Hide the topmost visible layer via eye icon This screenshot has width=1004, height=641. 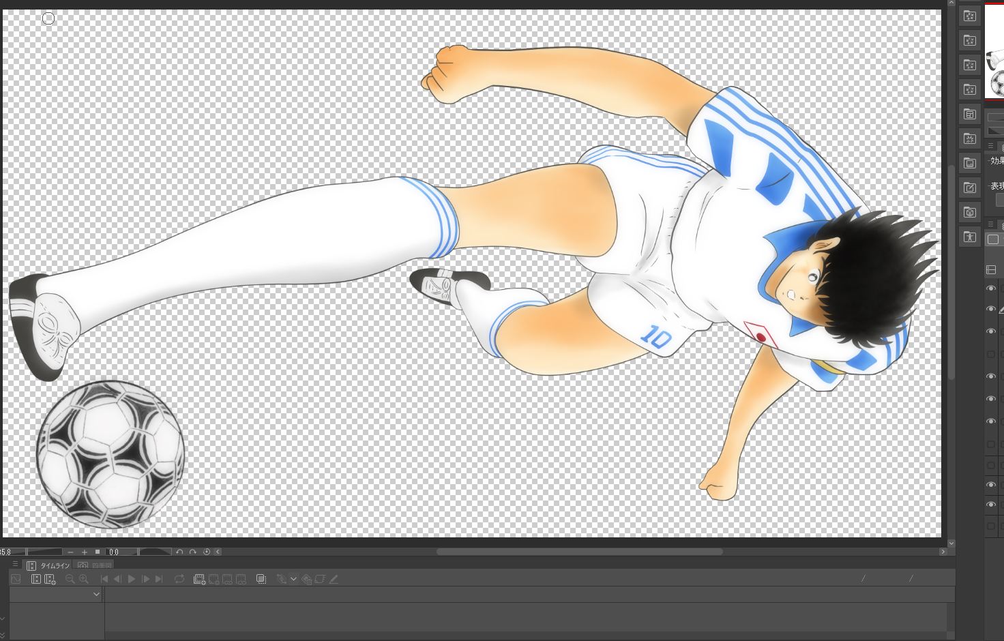(x=991, y=288)
